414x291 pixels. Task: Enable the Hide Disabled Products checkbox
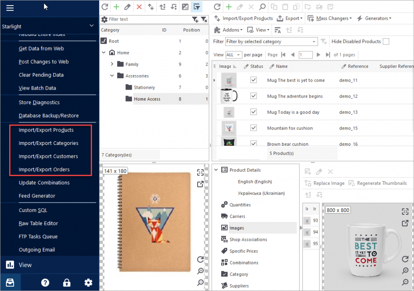point(387,42)
